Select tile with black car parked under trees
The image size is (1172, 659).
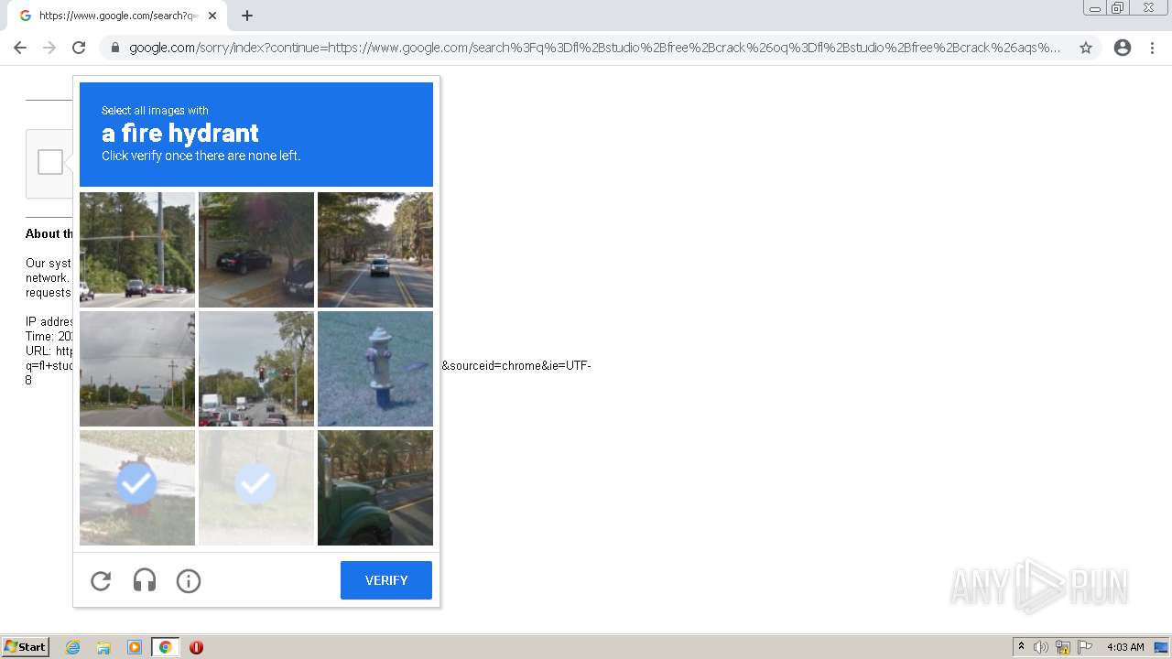point(256,250)
